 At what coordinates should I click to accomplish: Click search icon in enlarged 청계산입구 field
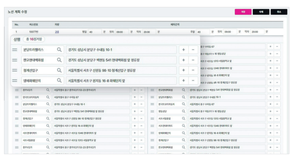click(59, 70)
